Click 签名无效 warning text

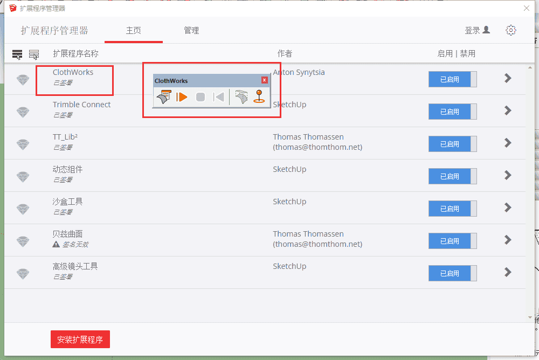click(75, 245)
